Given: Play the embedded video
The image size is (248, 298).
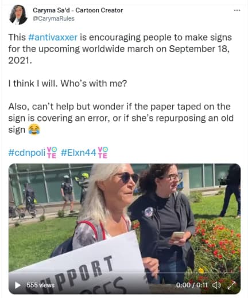Looking at the screenshot, I should click(x=18, y=285).
